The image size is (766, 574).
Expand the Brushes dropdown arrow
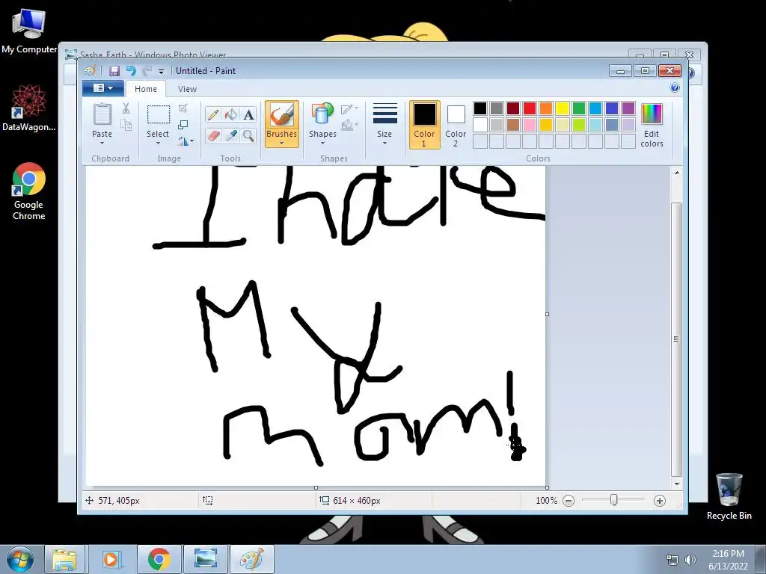click(x=282, y=143)
